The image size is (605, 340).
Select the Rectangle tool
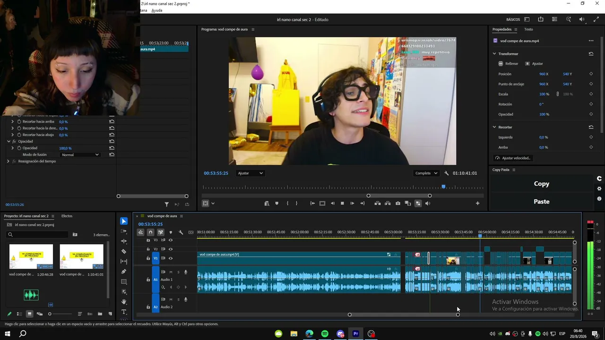coord(124,282)
